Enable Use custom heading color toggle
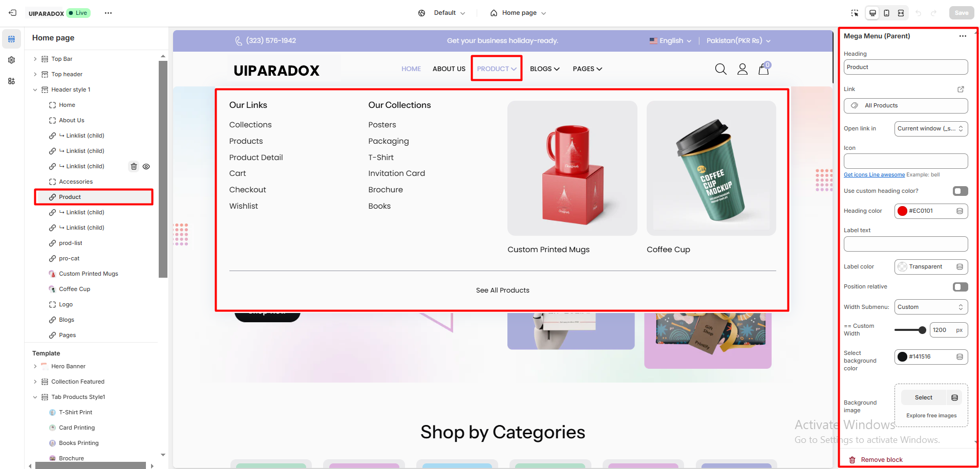980x469 pixels. pyautogui.click(x=960, y=191)
